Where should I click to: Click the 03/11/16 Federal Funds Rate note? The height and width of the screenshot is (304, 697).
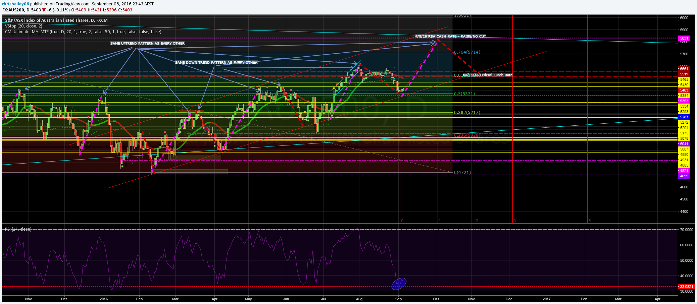click(x=488, y=75)
